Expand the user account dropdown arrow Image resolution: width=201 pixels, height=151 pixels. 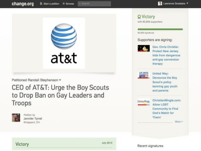point(187,3)
